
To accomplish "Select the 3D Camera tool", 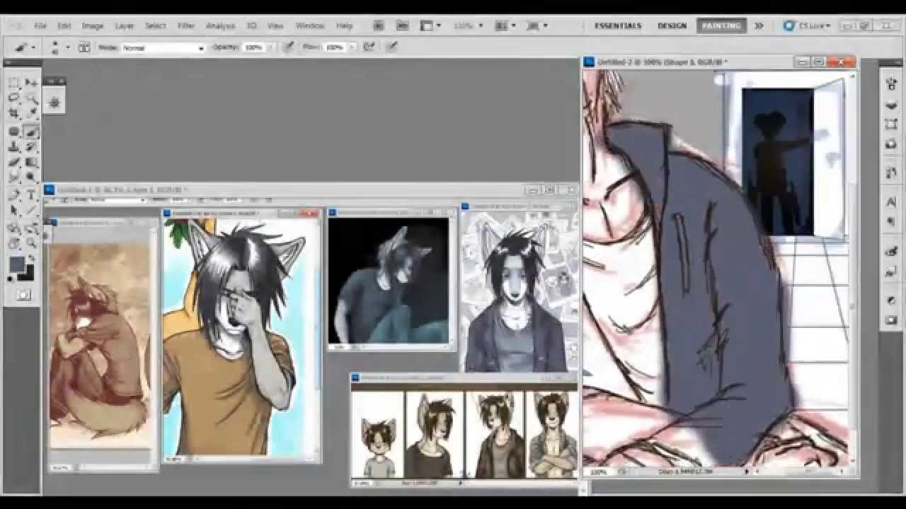I will (31, 228).
